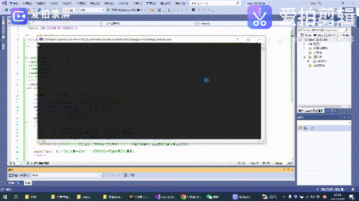The image size is (359, 201).
Task: Click the debug console's vertical scrollbar
Action: 263,91
